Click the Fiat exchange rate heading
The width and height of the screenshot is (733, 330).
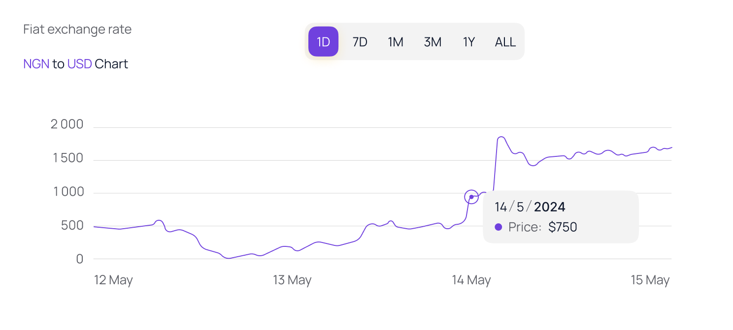click(77, 30)
